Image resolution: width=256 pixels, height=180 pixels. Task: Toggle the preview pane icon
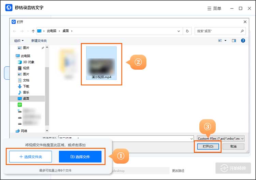pos(234,41)
